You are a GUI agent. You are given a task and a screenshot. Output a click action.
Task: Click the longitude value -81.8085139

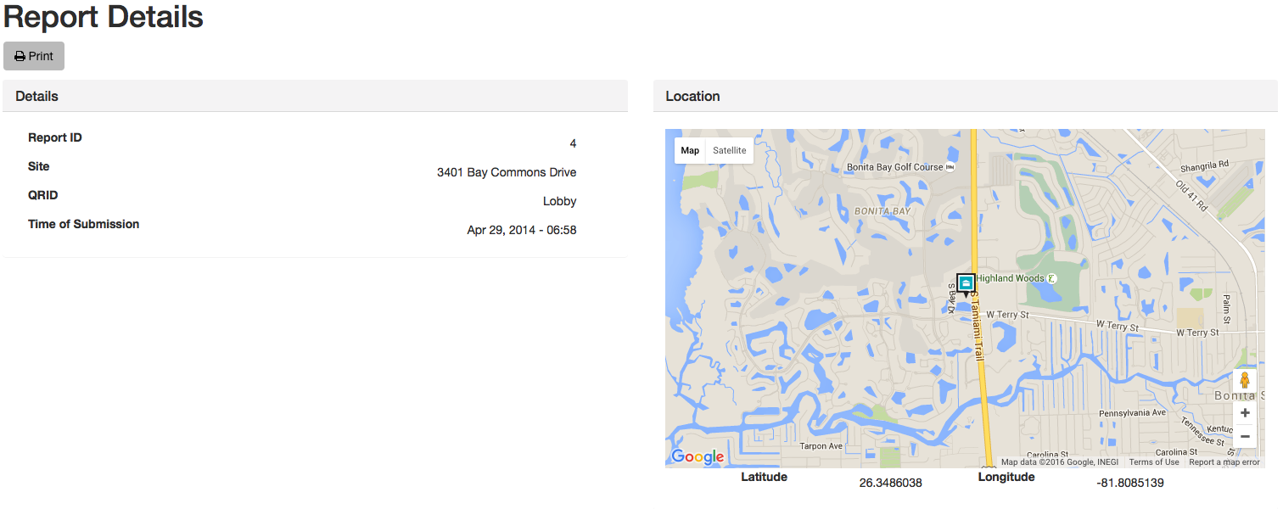[1129, 483]
